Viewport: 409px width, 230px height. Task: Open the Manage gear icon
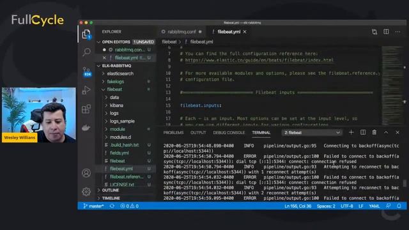tap(86, 192)
